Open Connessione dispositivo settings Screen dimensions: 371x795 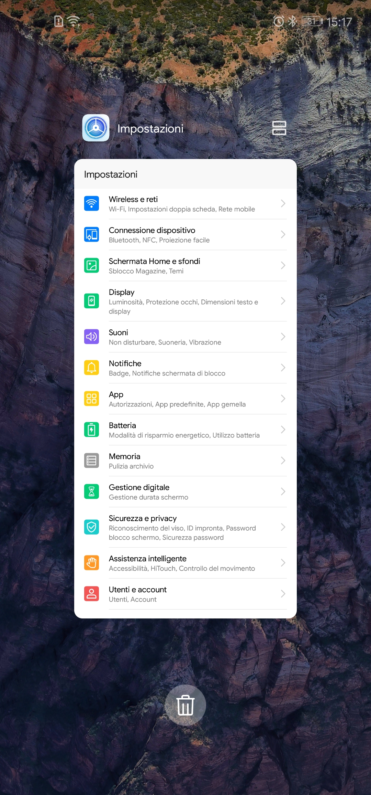(185, 235)
